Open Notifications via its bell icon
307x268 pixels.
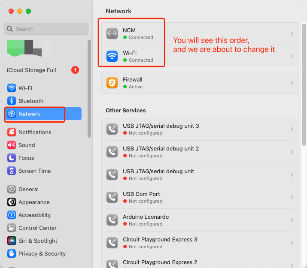pyautogui.click(x=12, y=132)
